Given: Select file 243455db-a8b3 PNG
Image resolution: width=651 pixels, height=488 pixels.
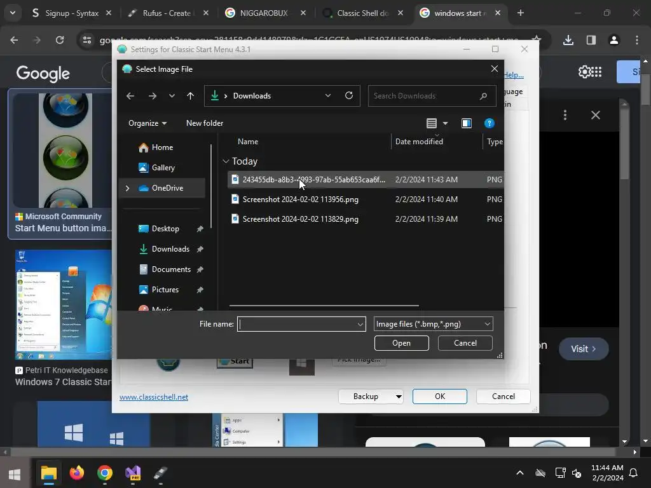Looking at the screenshot, I should pos(366,180).
